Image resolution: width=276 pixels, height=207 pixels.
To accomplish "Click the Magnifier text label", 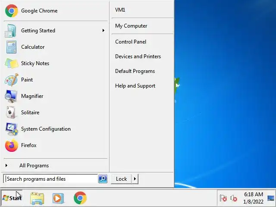I will pos(32,96).
